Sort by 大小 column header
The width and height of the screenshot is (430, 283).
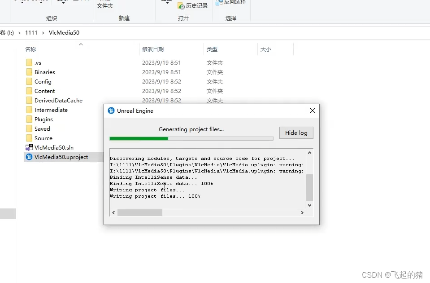point(266,49)
